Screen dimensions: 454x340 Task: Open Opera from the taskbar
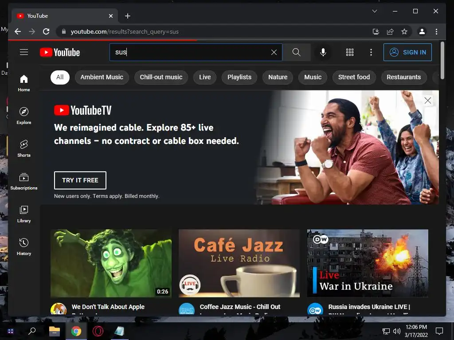click(98, 331)
